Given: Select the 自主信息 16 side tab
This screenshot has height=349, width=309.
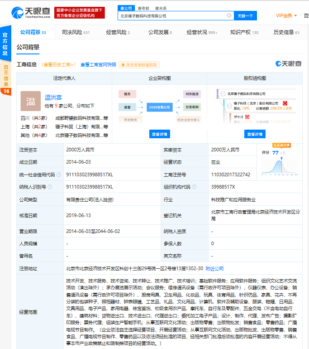Looking at the screenshot, I should click(x=5, y=78).
